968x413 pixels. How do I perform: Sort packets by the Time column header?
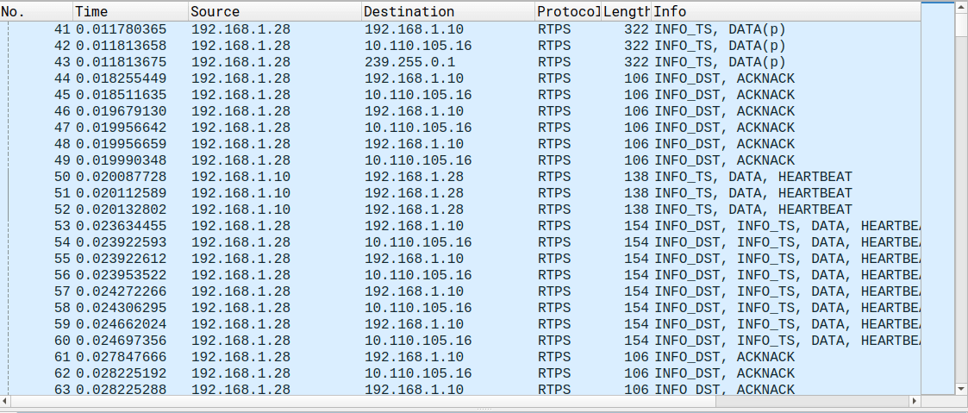[129, 11]
